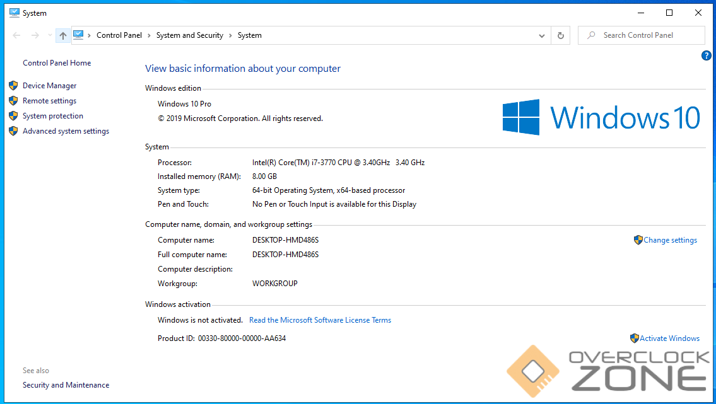The height and width of the screenshot is (404, 716).
Task: Click the shield icon next to Activate Windows
Action: point(635,338)
